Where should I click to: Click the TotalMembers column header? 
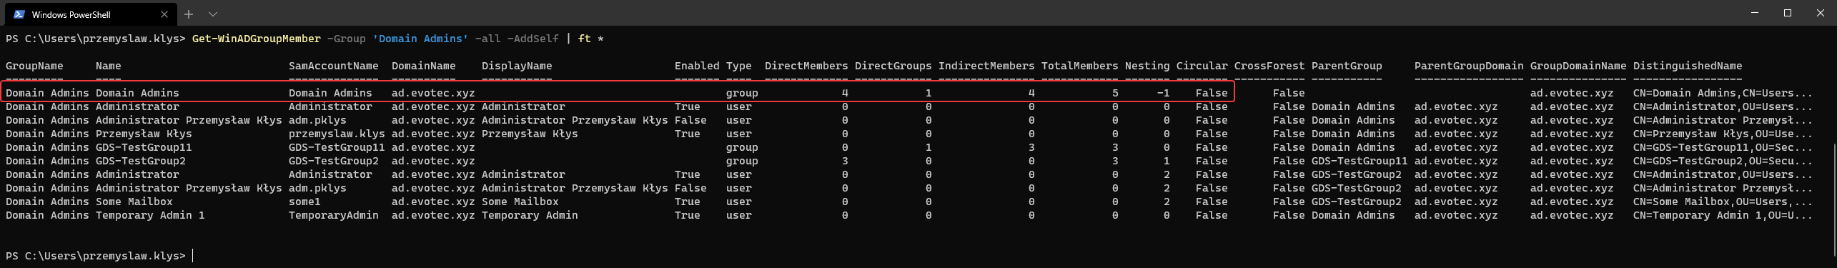[1080, 66]
